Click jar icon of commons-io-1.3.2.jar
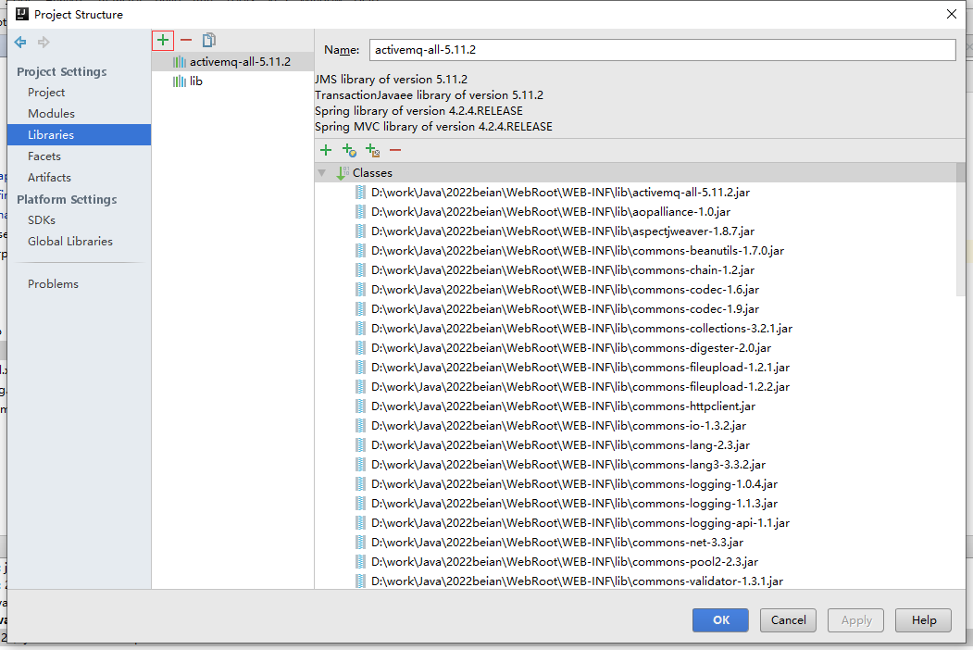The height and width of the screenshot is (650, 973). 360,426
